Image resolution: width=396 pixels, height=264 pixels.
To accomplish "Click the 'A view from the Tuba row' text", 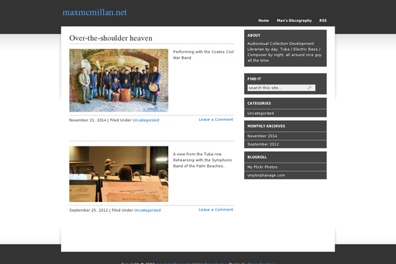I will click(198, 154).
